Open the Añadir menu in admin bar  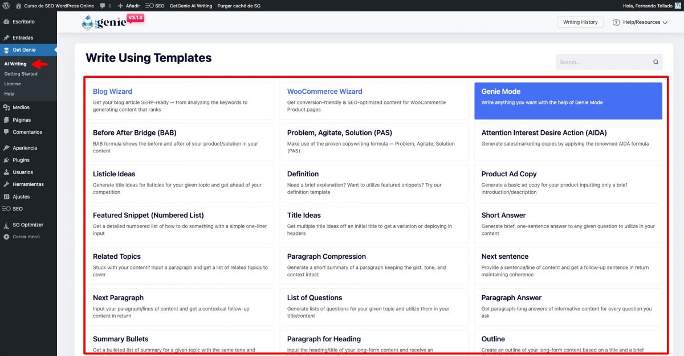tap(128, 6)
